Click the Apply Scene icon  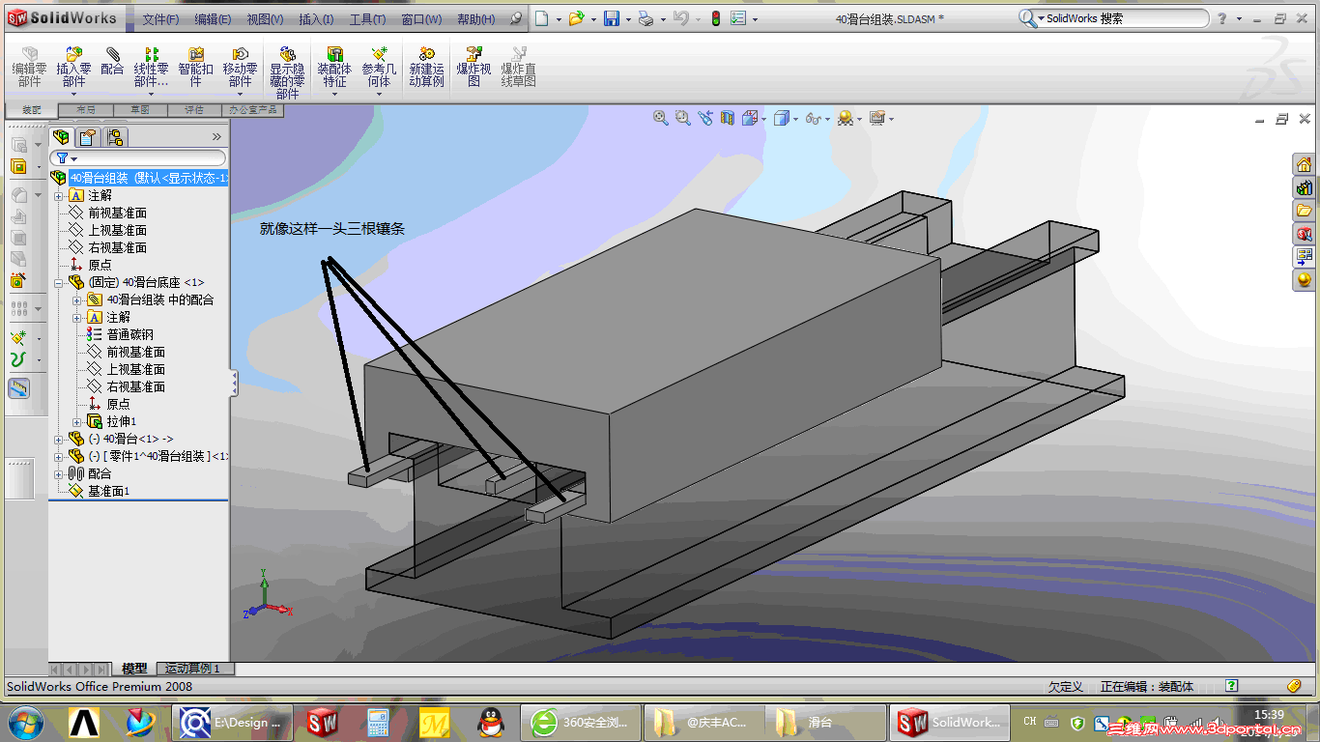[846, 118]
